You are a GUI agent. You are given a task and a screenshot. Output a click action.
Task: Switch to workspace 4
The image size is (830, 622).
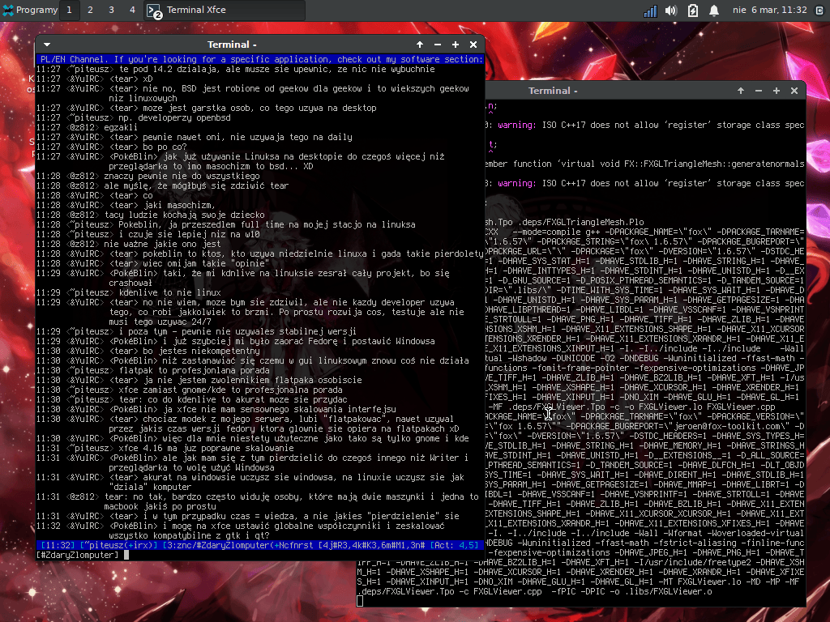pos(132,11)
